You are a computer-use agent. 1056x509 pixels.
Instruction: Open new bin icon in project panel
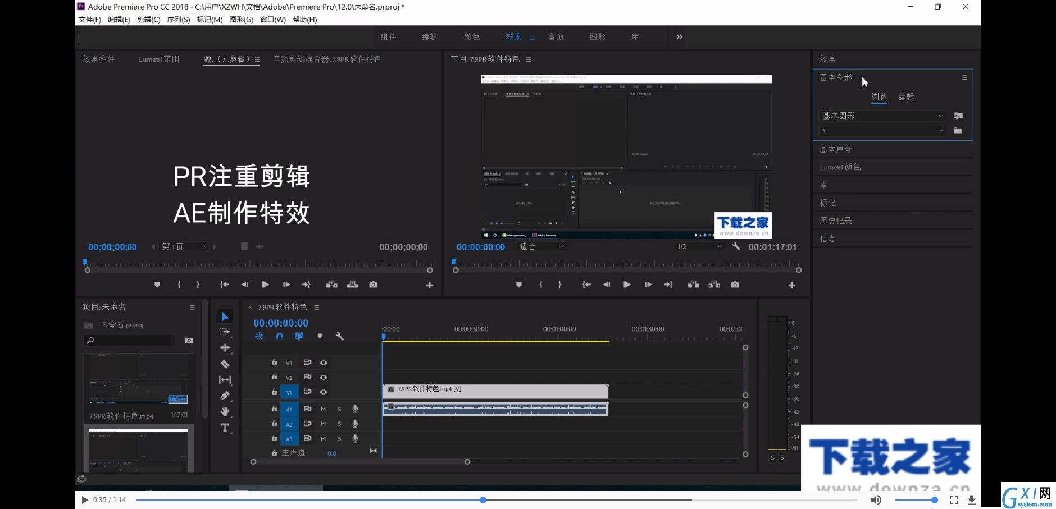coord(189,340)
